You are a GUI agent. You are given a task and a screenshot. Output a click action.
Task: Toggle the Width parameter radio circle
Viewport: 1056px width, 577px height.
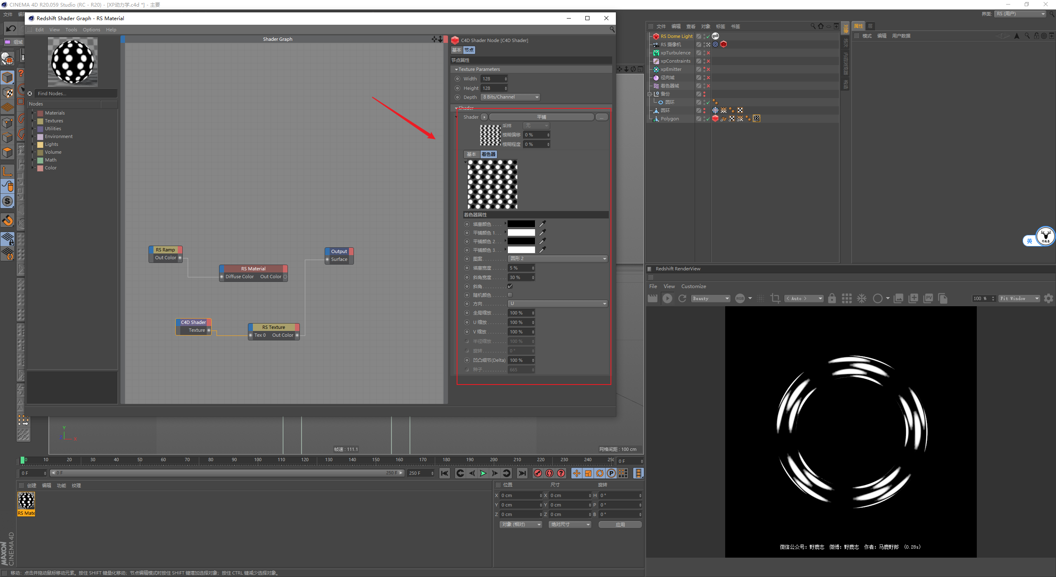457,79
